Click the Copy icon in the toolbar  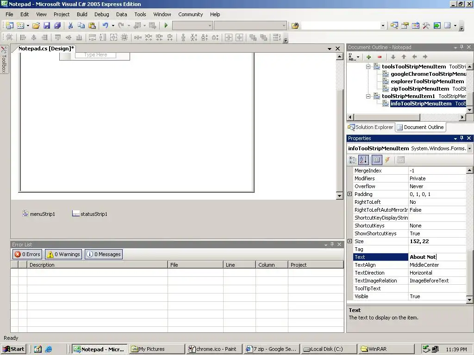point(81,26)
